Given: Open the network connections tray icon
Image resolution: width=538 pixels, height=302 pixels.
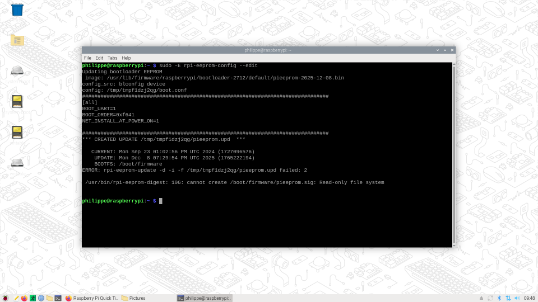Looking at the screenshot, I should (x=508, y=298).
